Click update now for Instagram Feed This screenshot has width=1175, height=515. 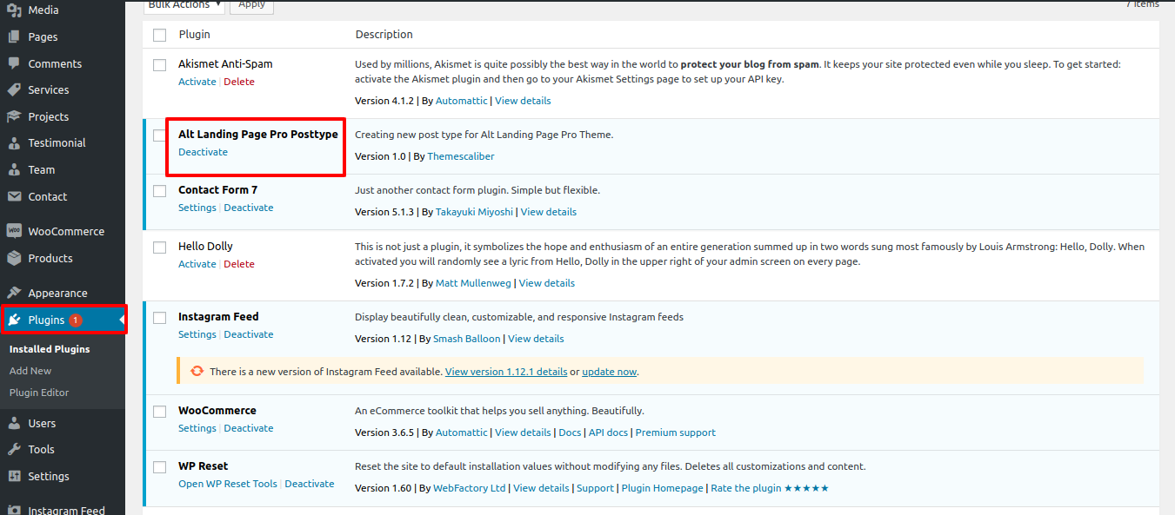609,372
